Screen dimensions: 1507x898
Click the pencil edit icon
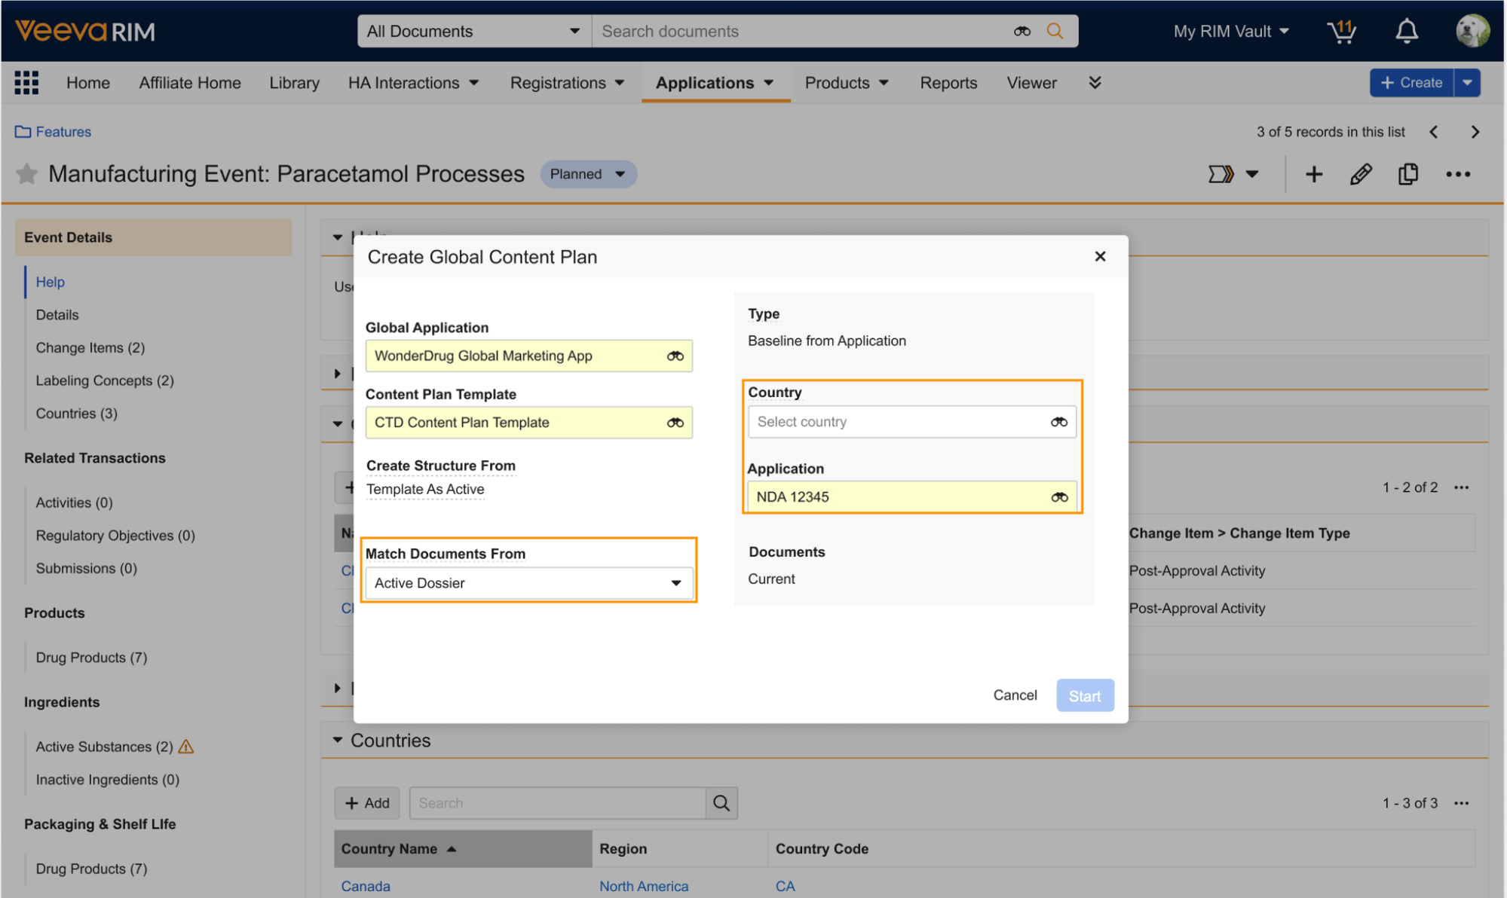pos(1360,174)
